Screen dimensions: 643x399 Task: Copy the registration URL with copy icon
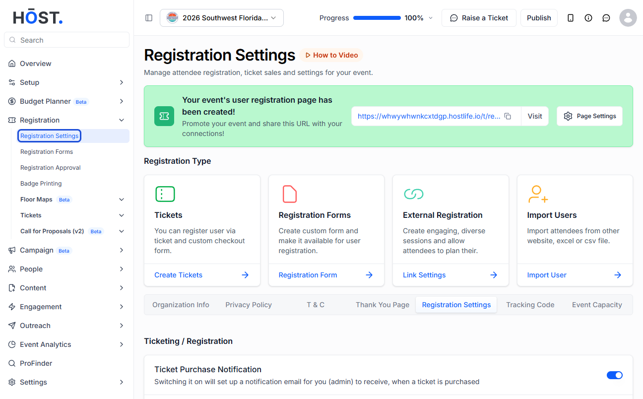click(x=508, y=116)
